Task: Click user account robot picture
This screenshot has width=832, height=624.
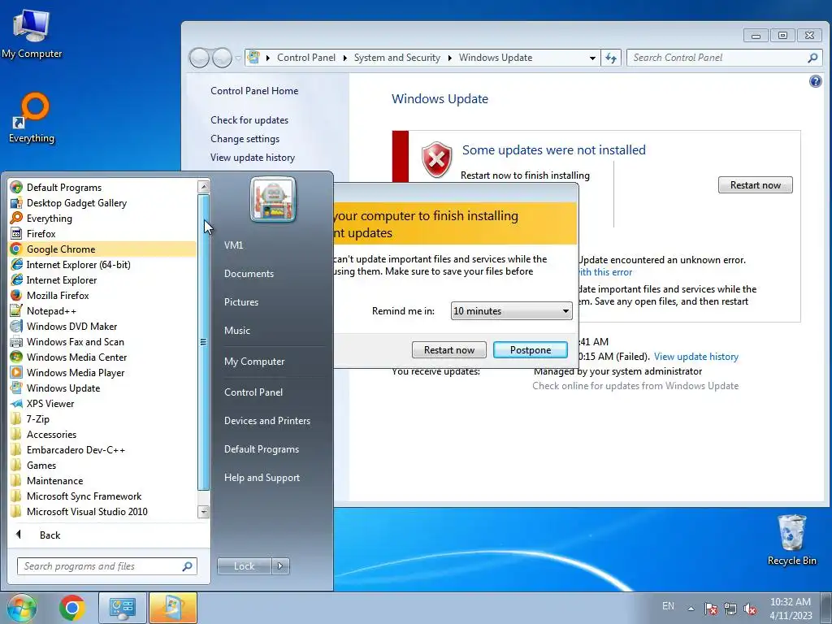Action: pos(273,200)
